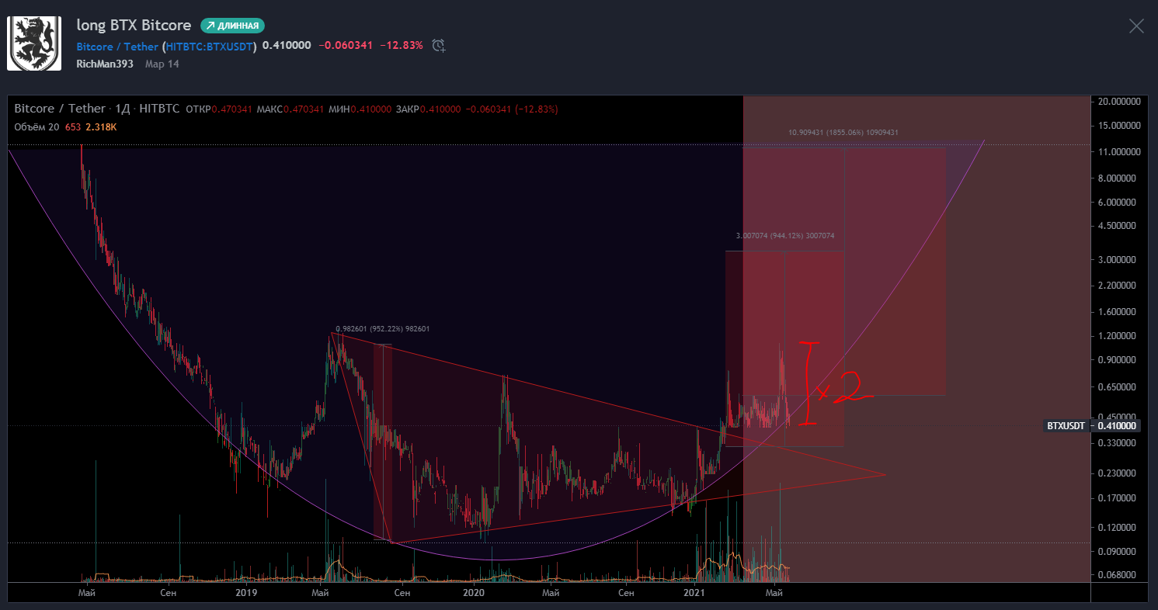
Task: Click the 10.909431 (1855.06%) measurement label
Action: 843,133
